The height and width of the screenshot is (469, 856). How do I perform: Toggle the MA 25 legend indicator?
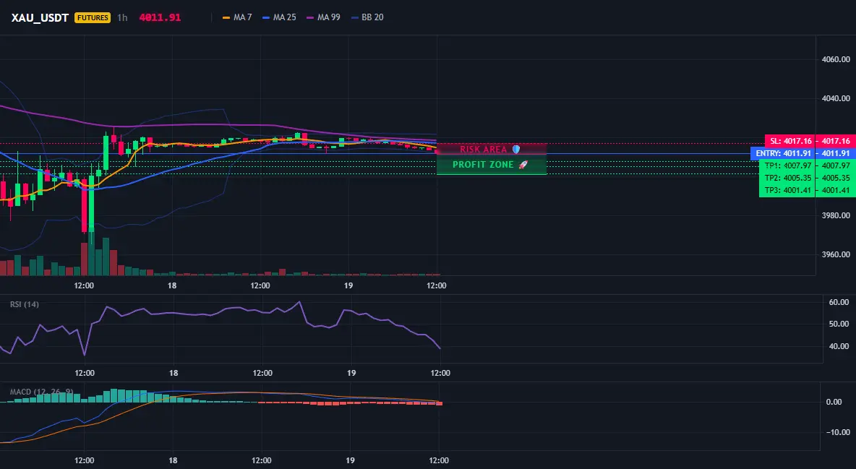[280, 17]
